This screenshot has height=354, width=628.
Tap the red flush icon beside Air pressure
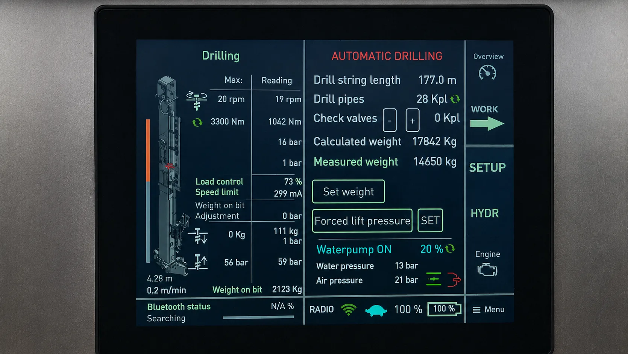click(454, 280)
